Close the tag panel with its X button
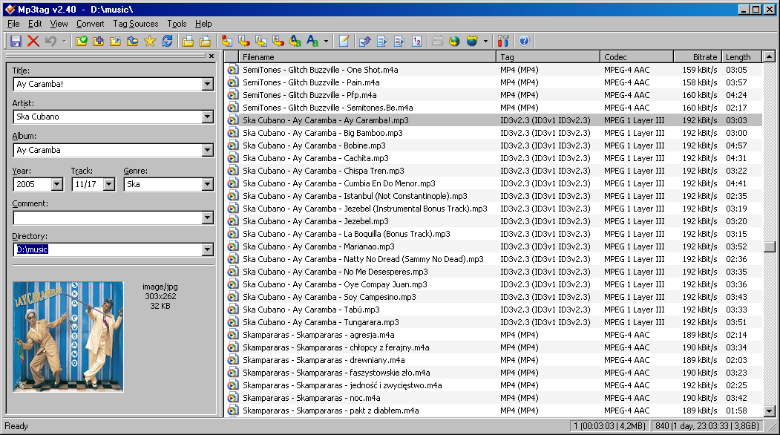Screen dimensions: 780x435 [212, 56]
